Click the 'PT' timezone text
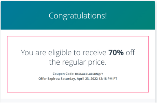Image resolution: width=157 pixels, height=105 pixels. pos(115,79)
